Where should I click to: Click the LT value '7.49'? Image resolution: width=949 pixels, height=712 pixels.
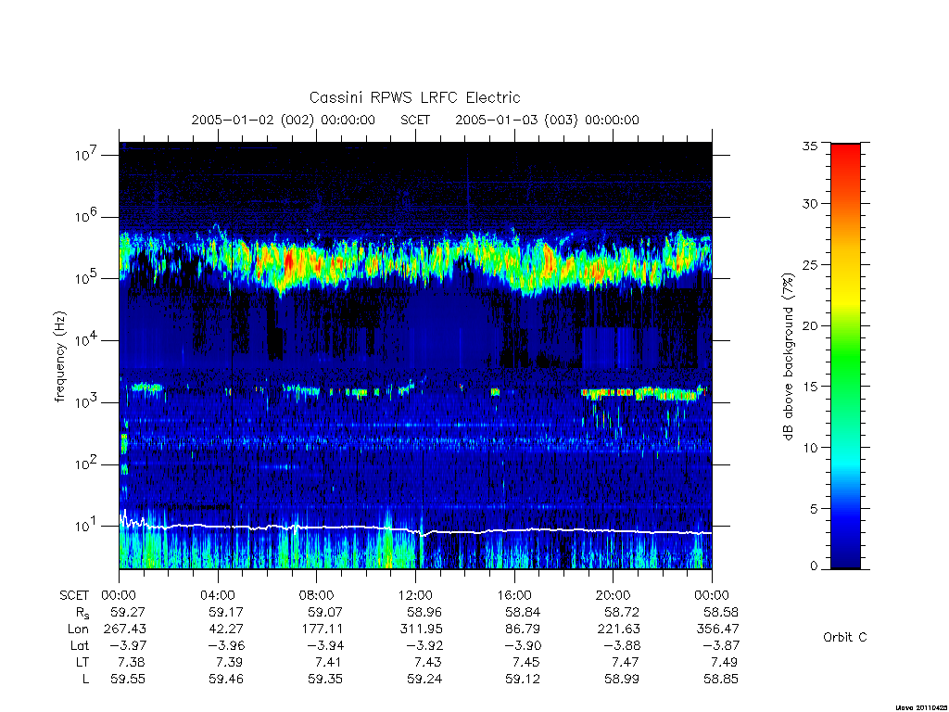tap(725, 662)
